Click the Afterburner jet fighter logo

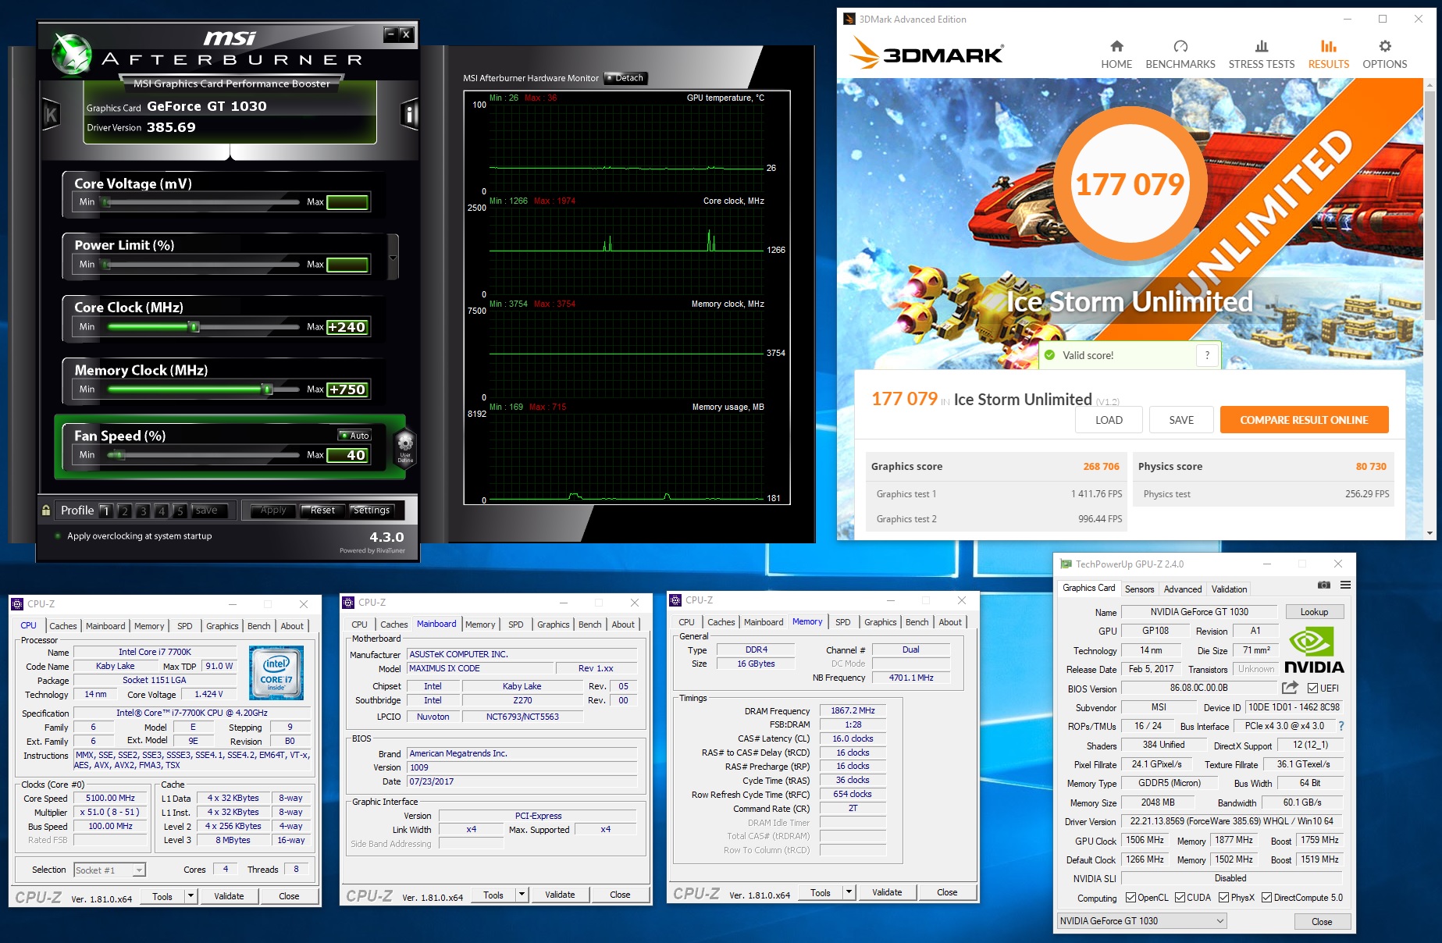73,55
